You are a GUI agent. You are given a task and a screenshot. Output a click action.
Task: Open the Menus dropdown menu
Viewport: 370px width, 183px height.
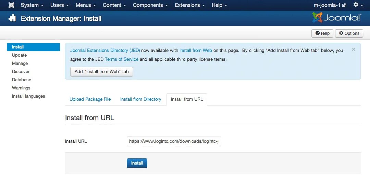86,5
